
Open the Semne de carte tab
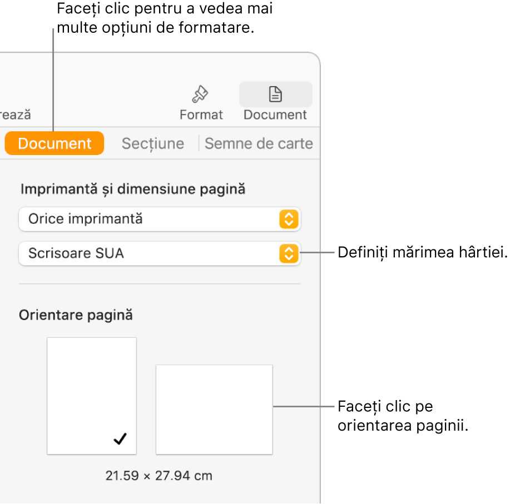pyautogui.click(x=259, y=143)
